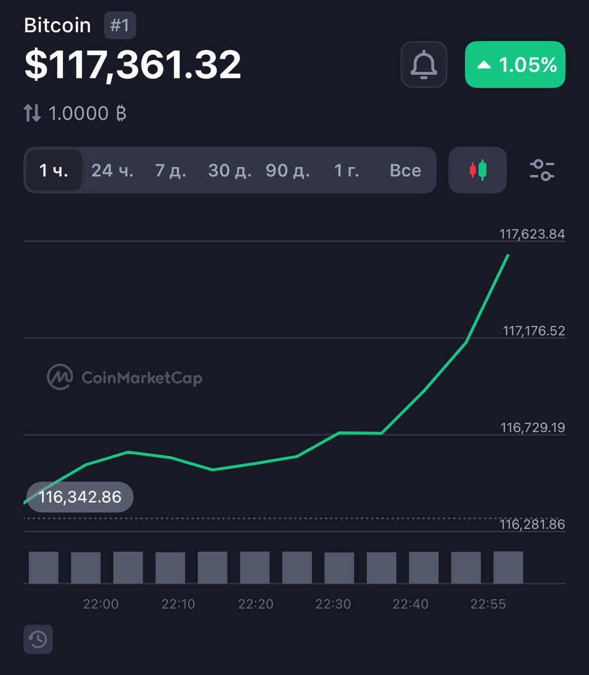Click the #1 rank badge

[120, 25]
